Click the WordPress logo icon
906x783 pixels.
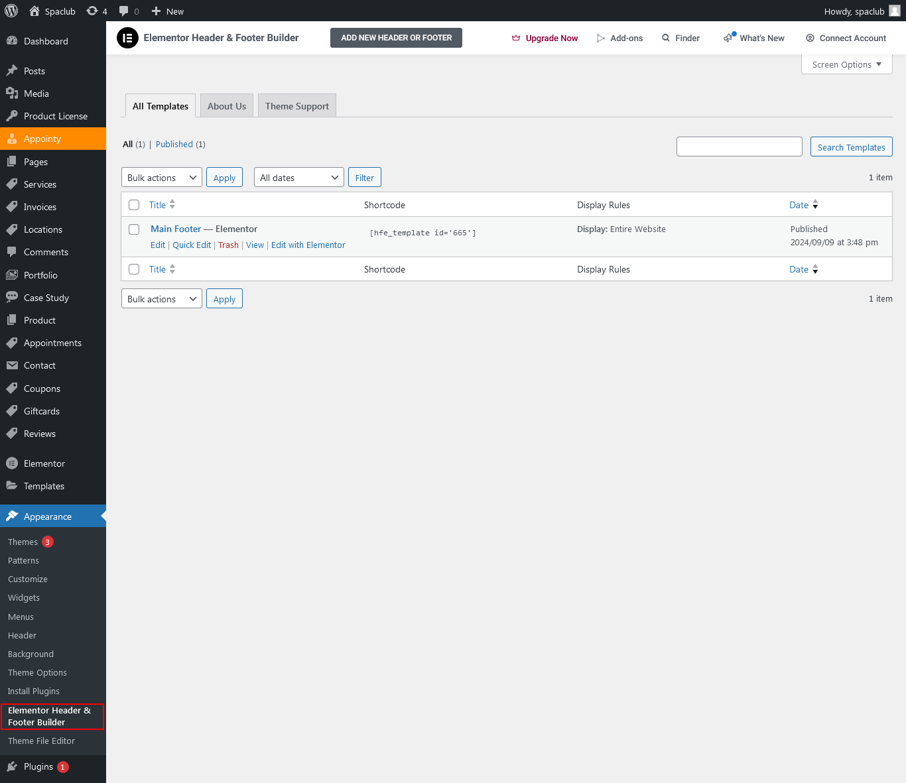(11, 11)
